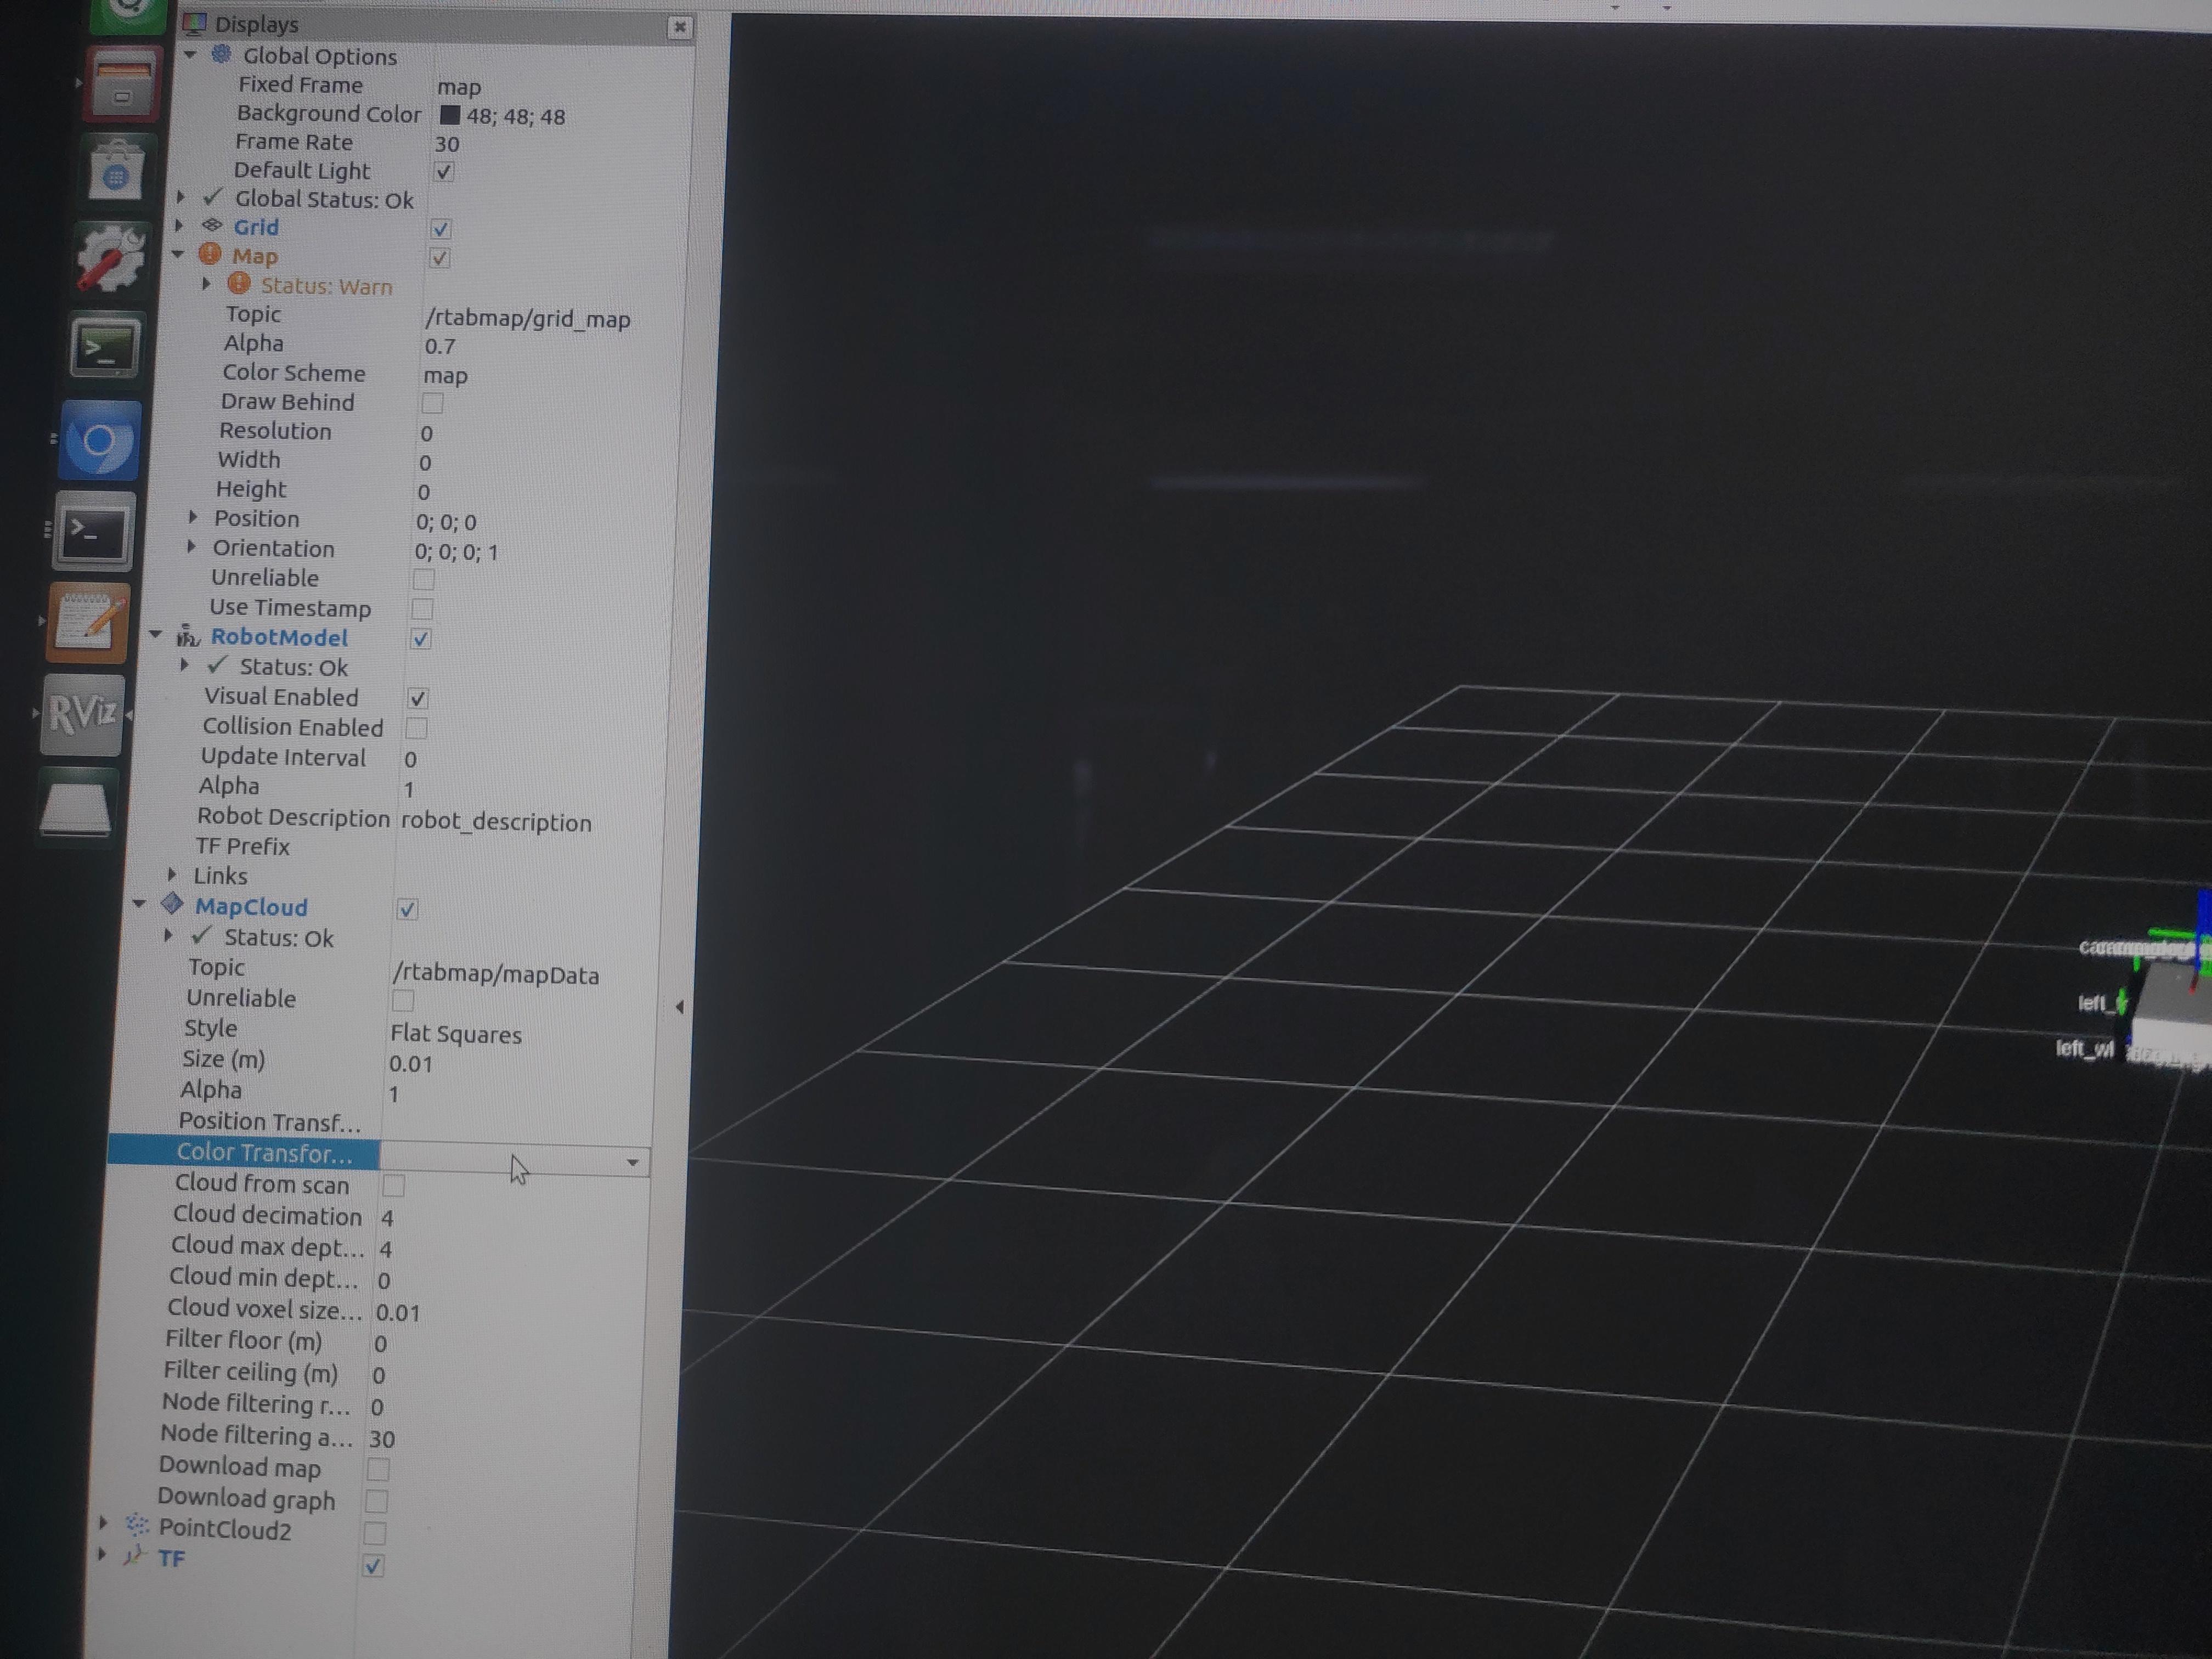Edit Frame Rate value 30
The image size is (2212, 1659).
tap(447, 144)
